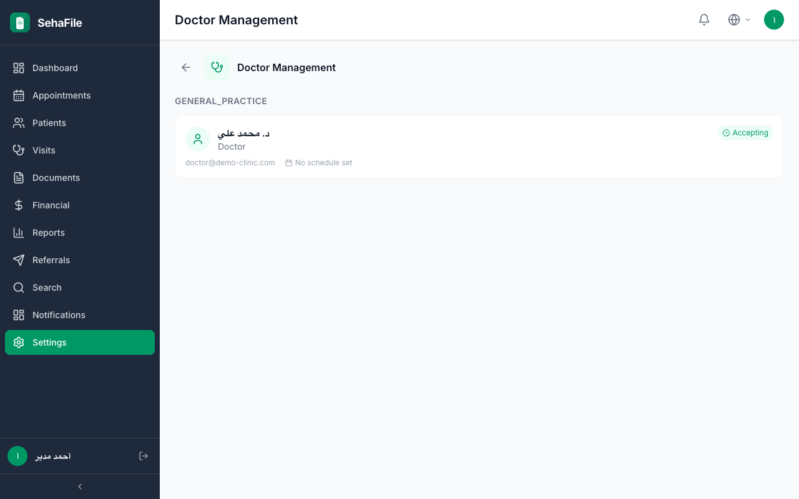The height and width of the screenshot is (499, 799).
Task: Open Documents menu item
Action: pos(80,178)
